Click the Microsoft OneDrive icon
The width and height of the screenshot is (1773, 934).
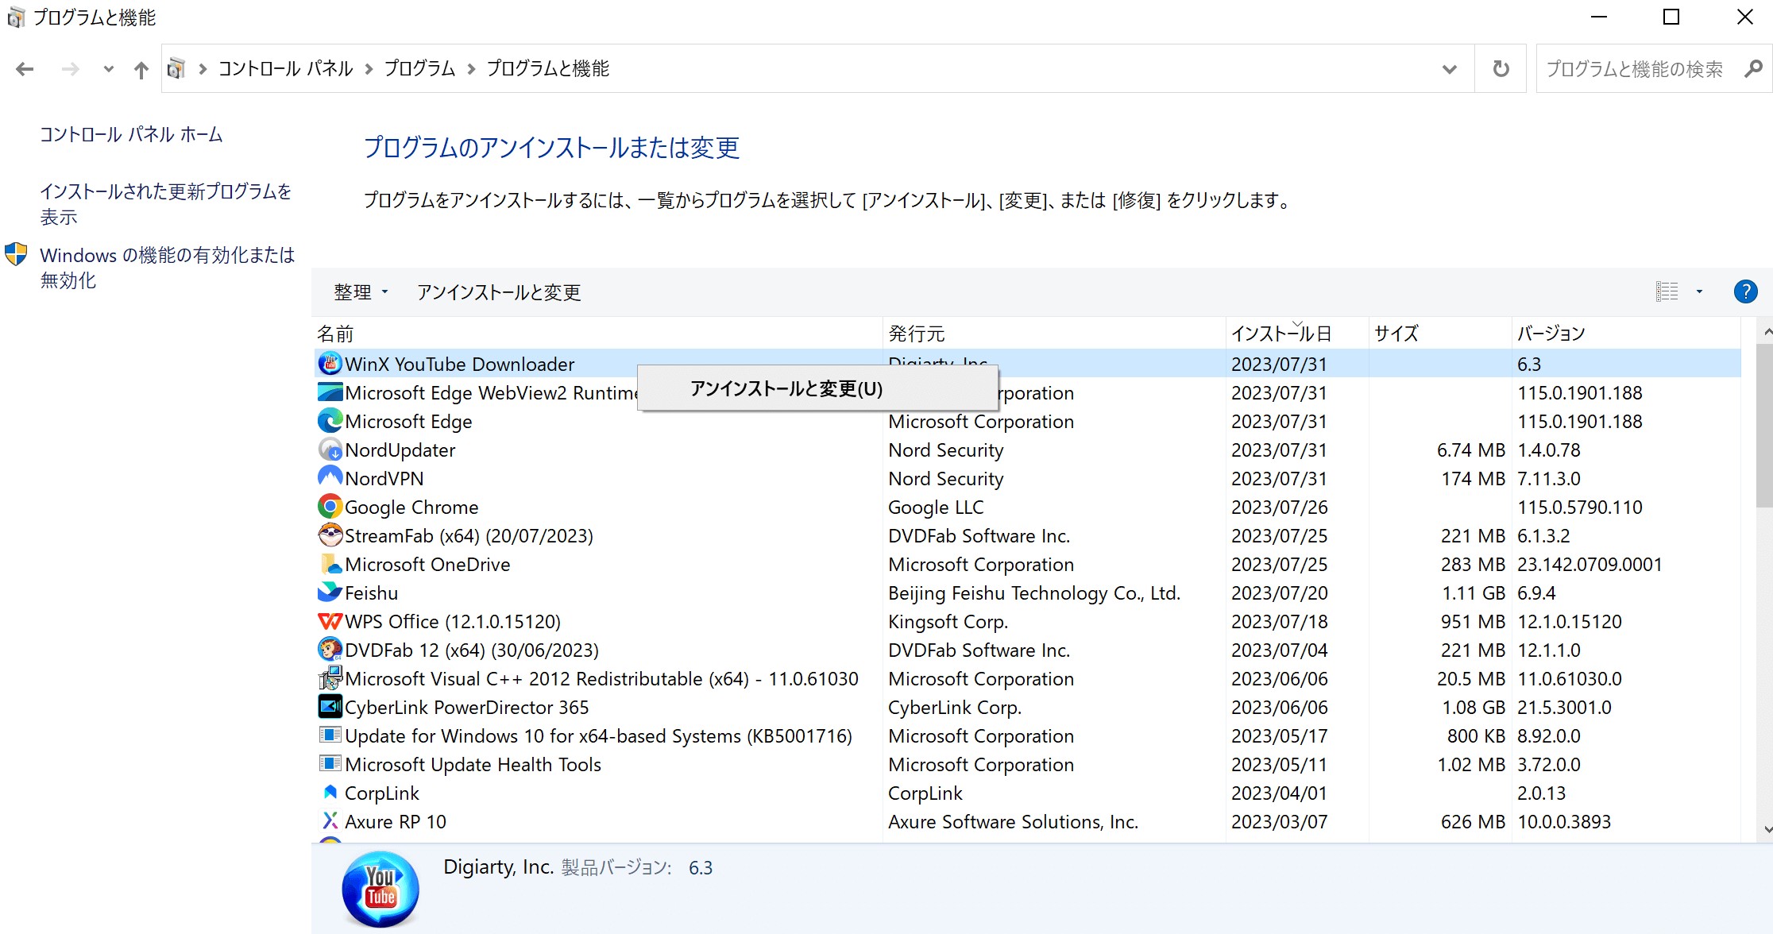coord(330,564)
